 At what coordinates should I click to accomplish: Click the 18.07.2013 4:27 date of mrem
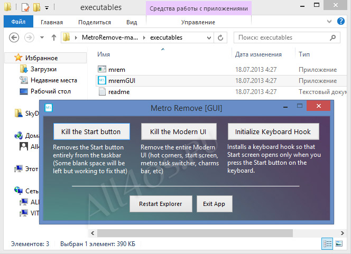pos(256,70)
